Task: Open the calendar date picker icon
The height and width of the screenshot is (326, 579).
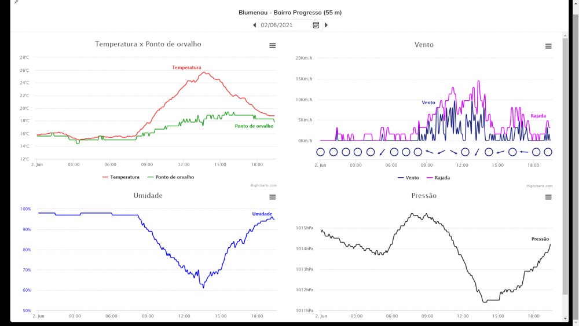Action: pyautogui.click(x=316, y=25)
